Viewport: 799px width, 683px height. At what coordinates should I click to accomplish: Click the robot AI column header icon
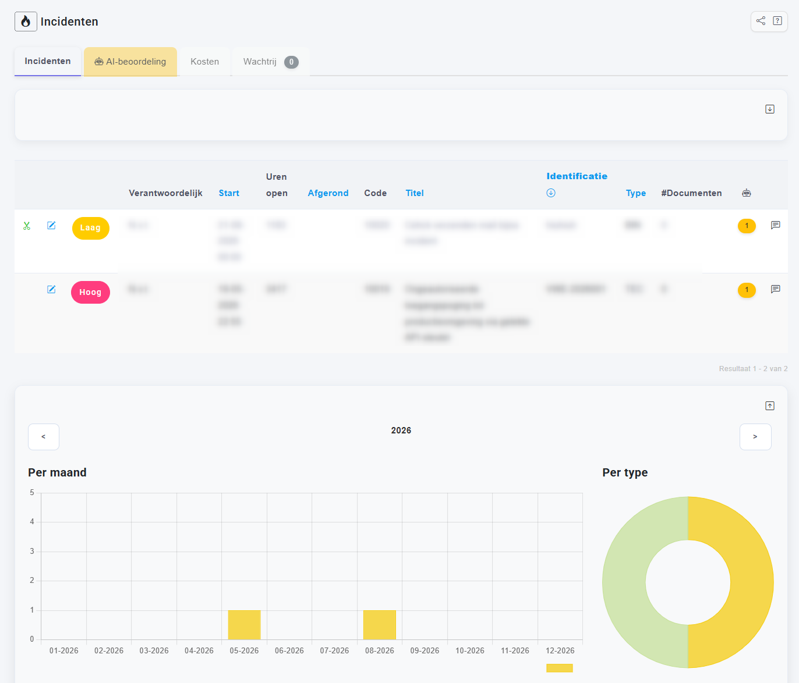[747, 193]
